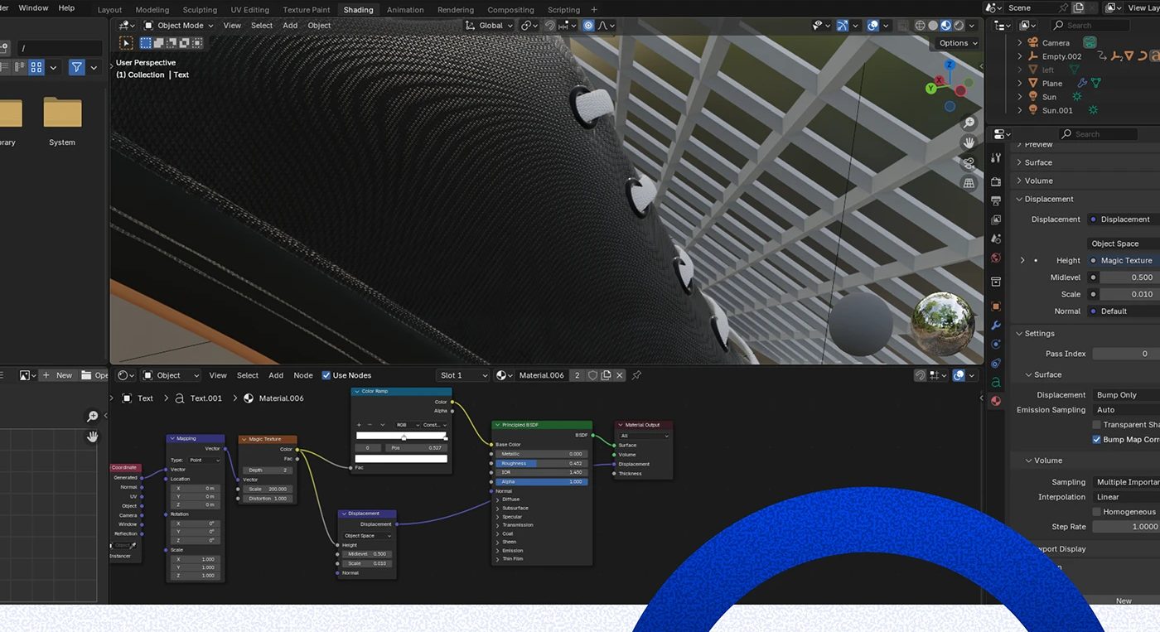
Task: Toggle the Homogeneous volume checkbox
Action: coord(1097,512)
